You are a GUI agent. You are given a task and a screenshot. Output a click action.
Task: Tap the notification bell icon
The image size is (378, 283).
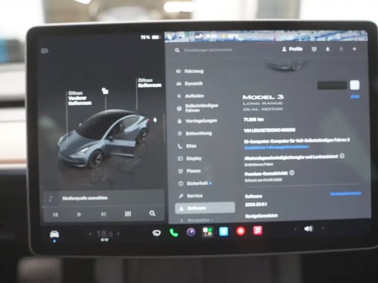point(327,50)
